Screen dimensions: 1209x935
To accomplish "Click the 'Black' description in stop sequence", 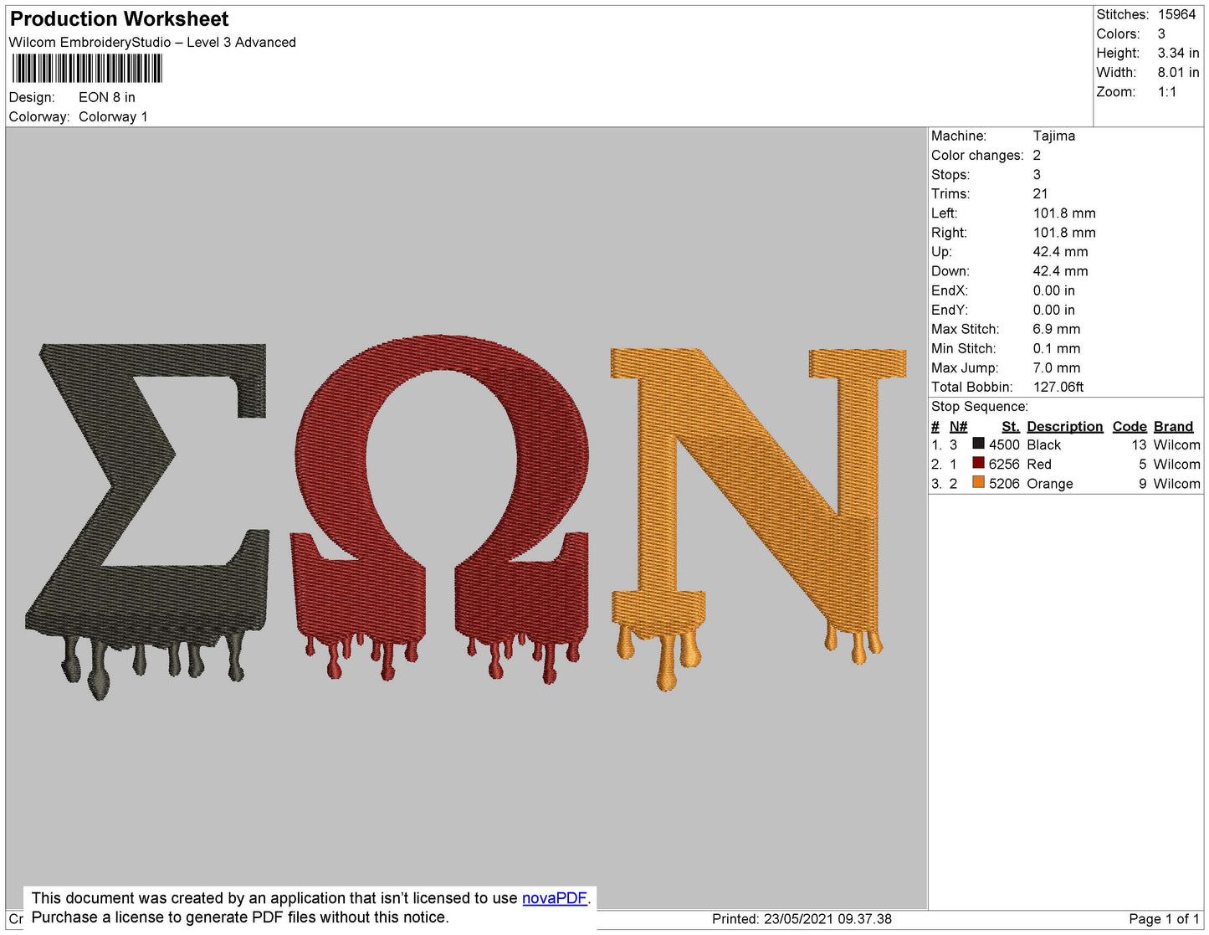I will point(1044,445).
